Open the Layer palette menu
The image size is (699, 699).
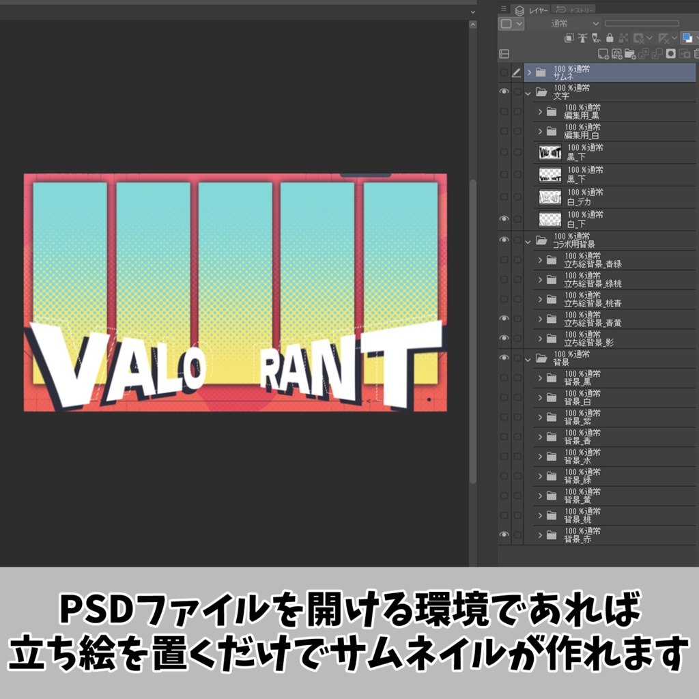504,8
